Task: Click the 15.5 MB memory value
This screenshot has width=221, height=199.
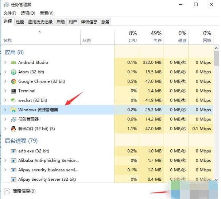Action: tap(153, 72)
